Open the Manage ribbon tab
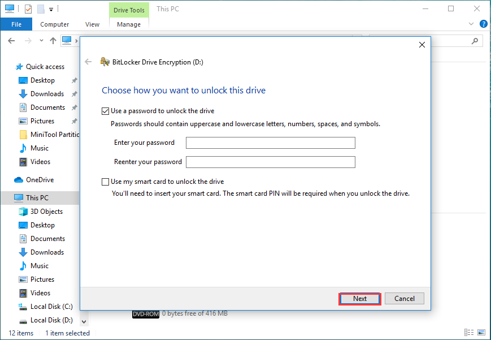The image size is (491, 340). pos(129,24)
